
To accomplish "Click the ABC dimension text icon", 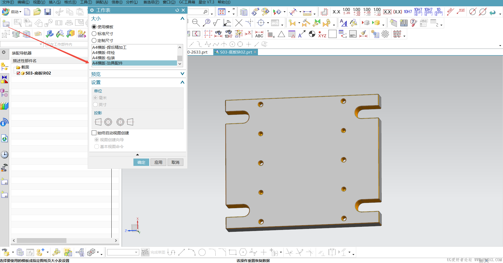I will tap(259, 34).
